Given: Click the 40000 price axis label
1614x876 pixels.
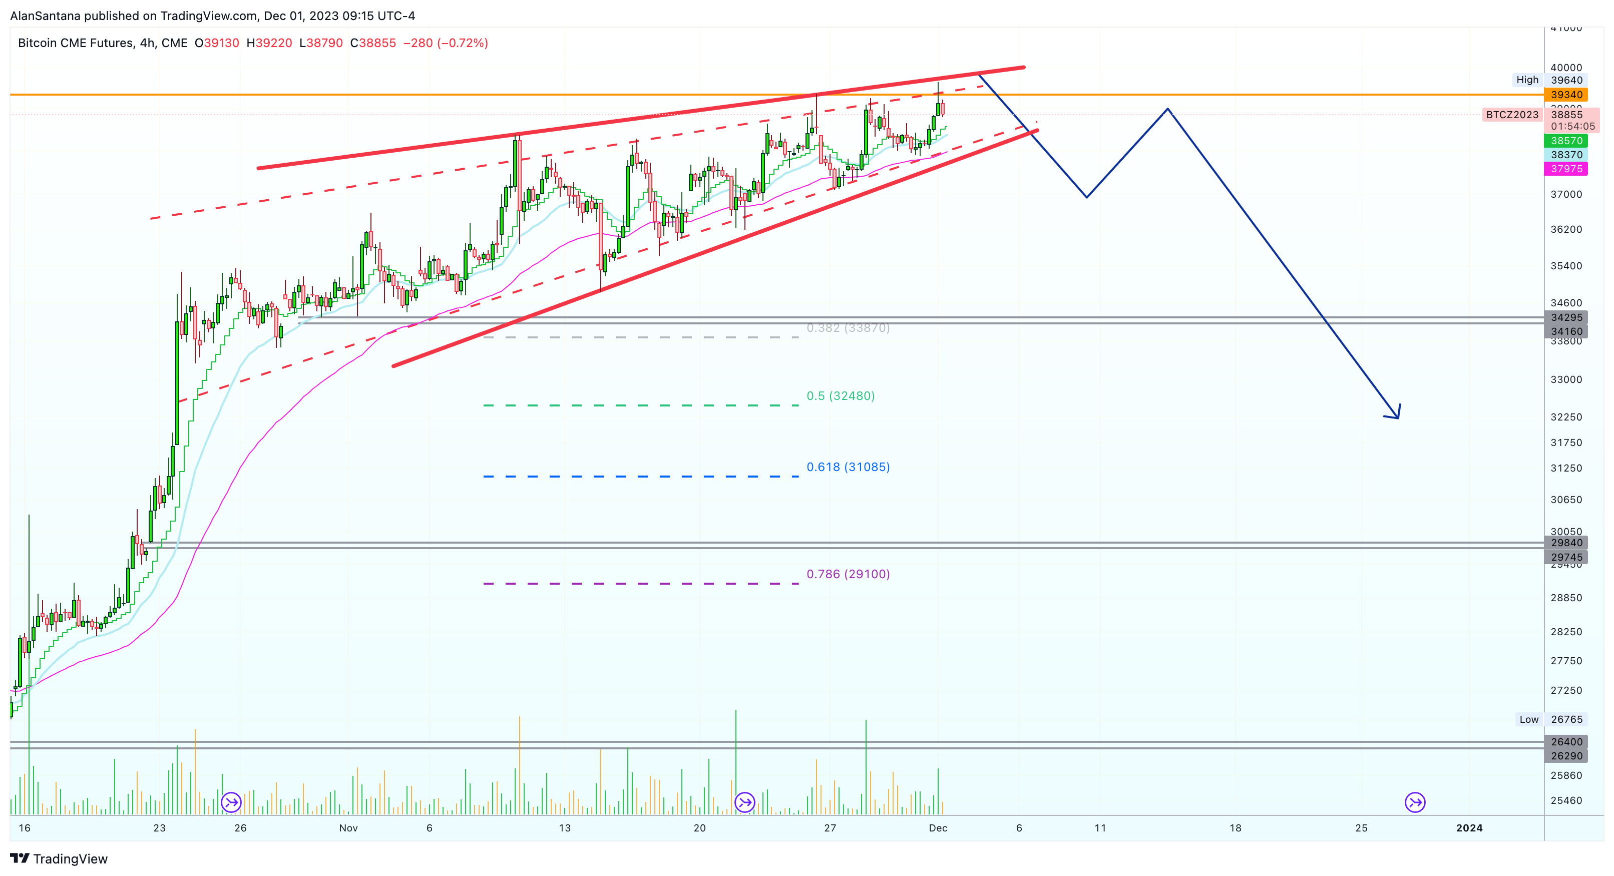Looking at the screenshot, I should coord(1566,68).
